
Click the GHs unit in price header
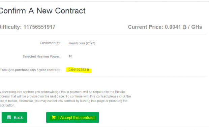coord(197,27)
